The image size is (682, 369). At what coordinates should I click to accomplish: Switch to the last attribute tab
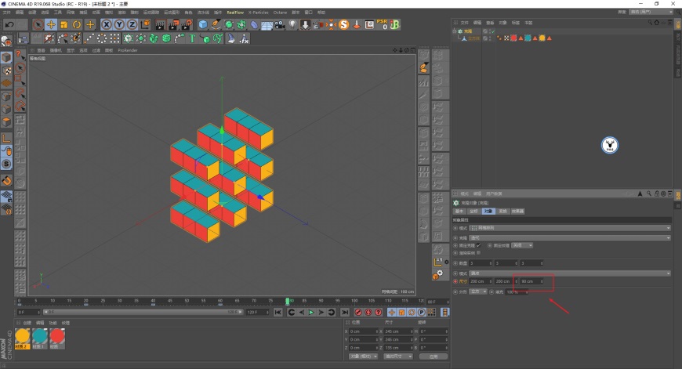point(517,212)
